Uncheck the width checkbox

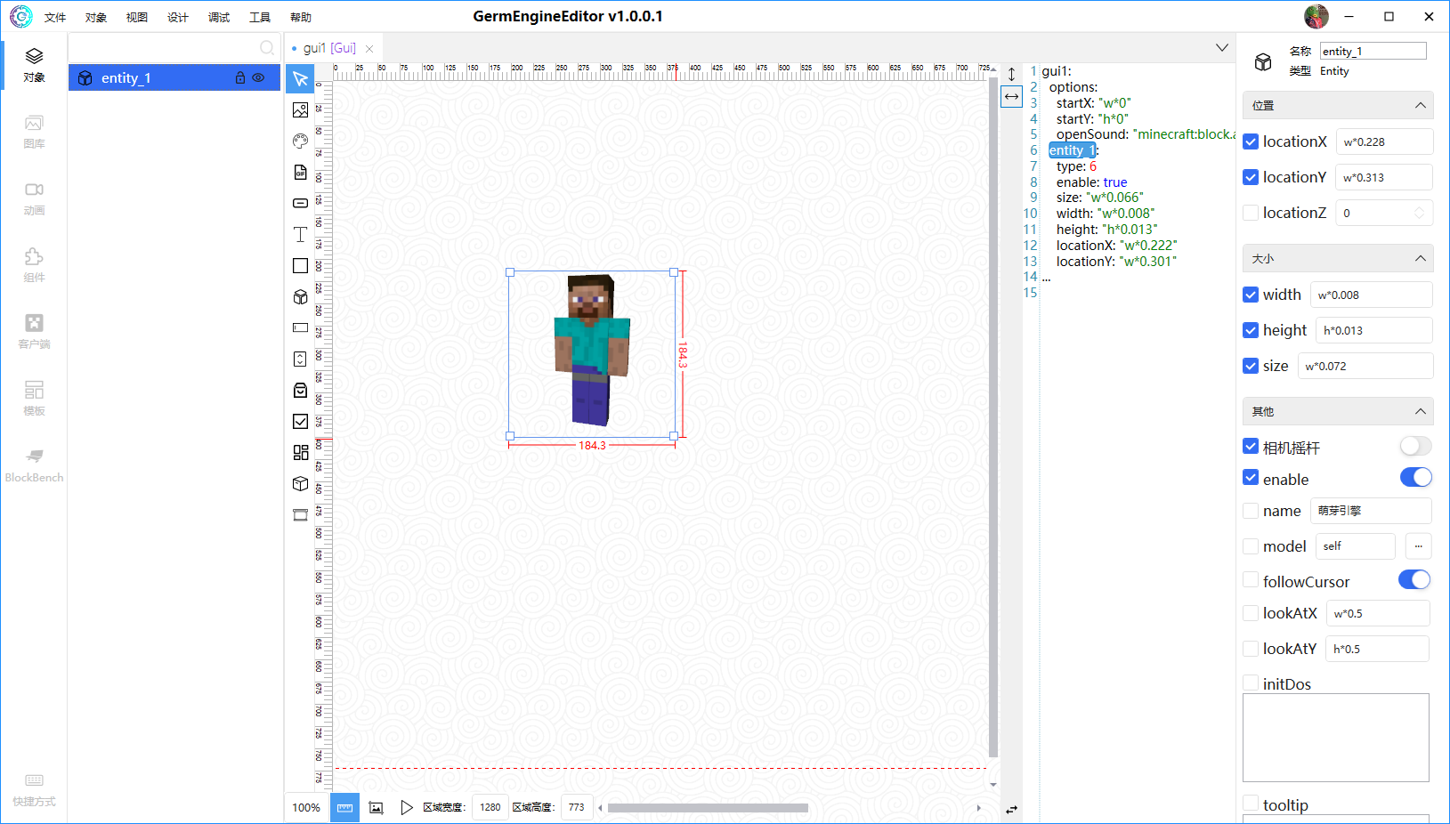point(1251,295)
